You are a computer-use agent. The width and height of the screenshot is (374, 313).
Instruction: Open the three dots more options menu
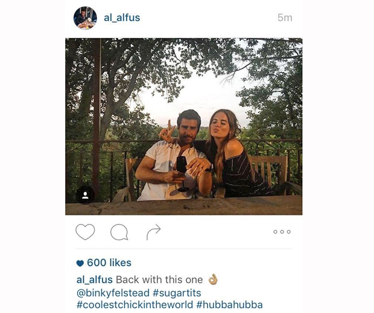(282, 232)
